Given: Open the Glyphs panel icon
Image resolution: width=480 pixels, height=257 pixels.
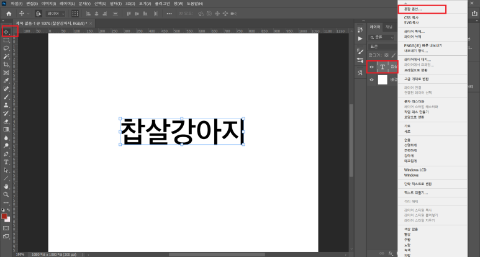Looking at the screenshot, I should (x=360, y=73).
